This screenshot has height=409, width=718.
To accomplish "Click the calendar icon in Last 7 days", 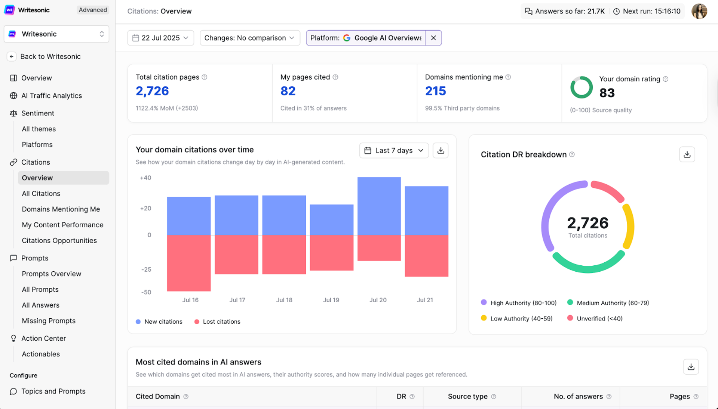I will tap(368, 150).
